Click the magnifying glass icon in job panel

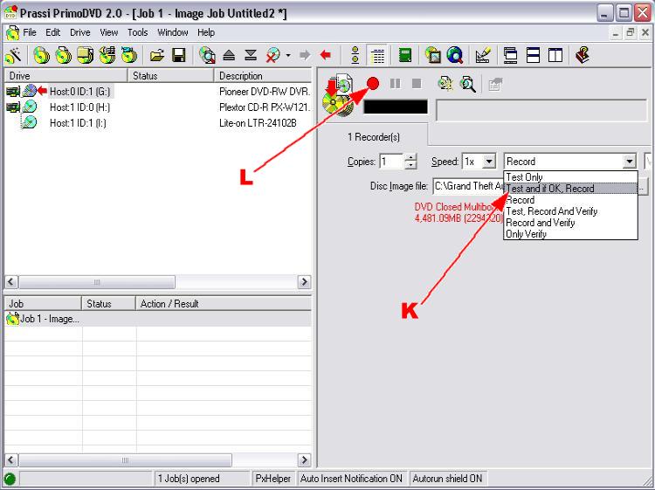468,84
